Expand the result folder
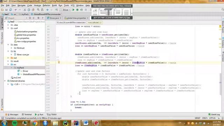The image size is (224, 126). click(x=8, y=61)
